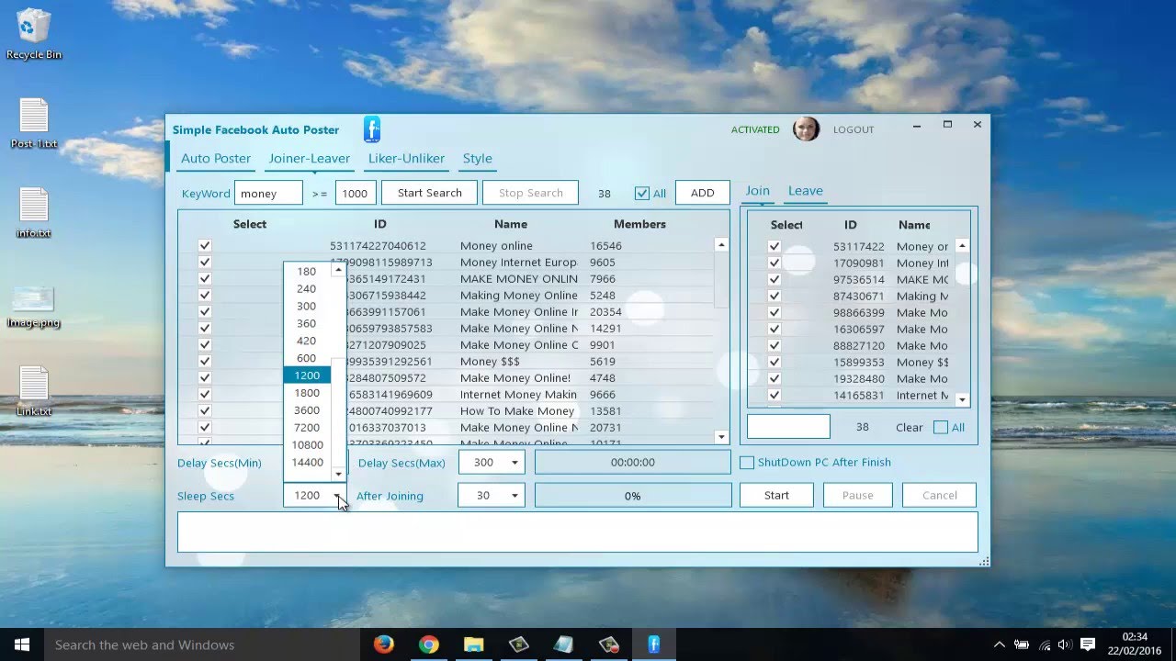
Task: Uncheck 15899353 row in Join list
Action: point(774,363)
